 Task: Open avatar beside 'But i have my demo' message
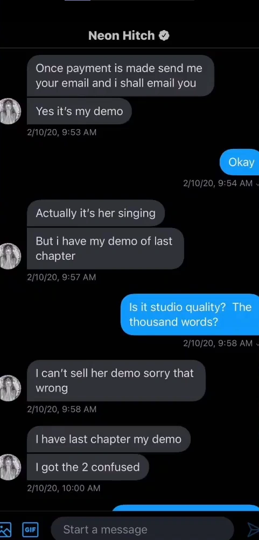[9, 256]
